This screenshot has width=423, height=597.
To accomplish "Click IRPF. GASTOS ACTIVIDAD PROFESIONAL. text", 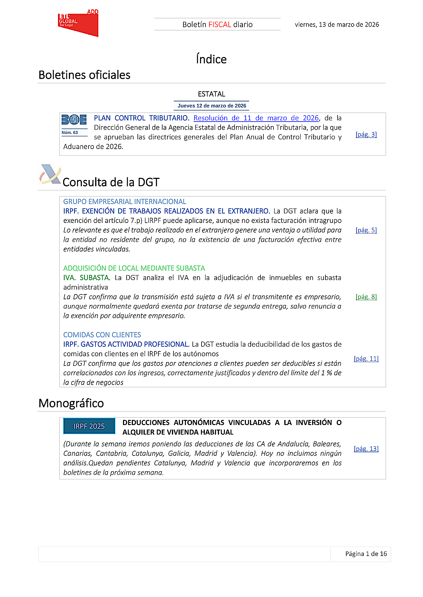I will pyautogui.click(x=126, y=345).
